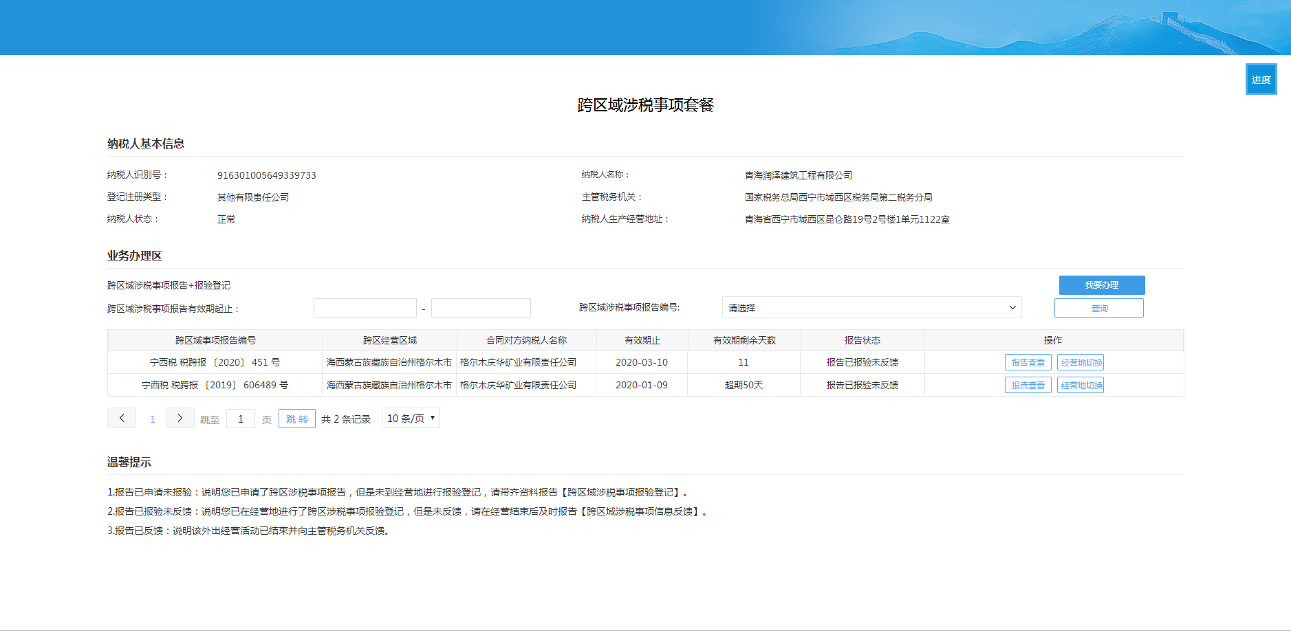Click the 我要办理 button
The height and width of the screenshot is (633, 1291).
coord(1102,285)
